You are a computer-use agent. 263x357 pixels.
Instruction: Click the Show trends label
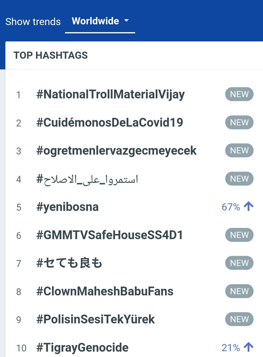[33, 22]
